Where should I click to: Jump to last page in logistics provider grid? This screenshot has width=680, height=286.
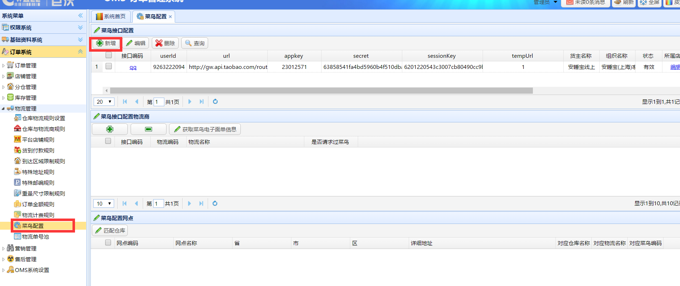pos(201,203)
